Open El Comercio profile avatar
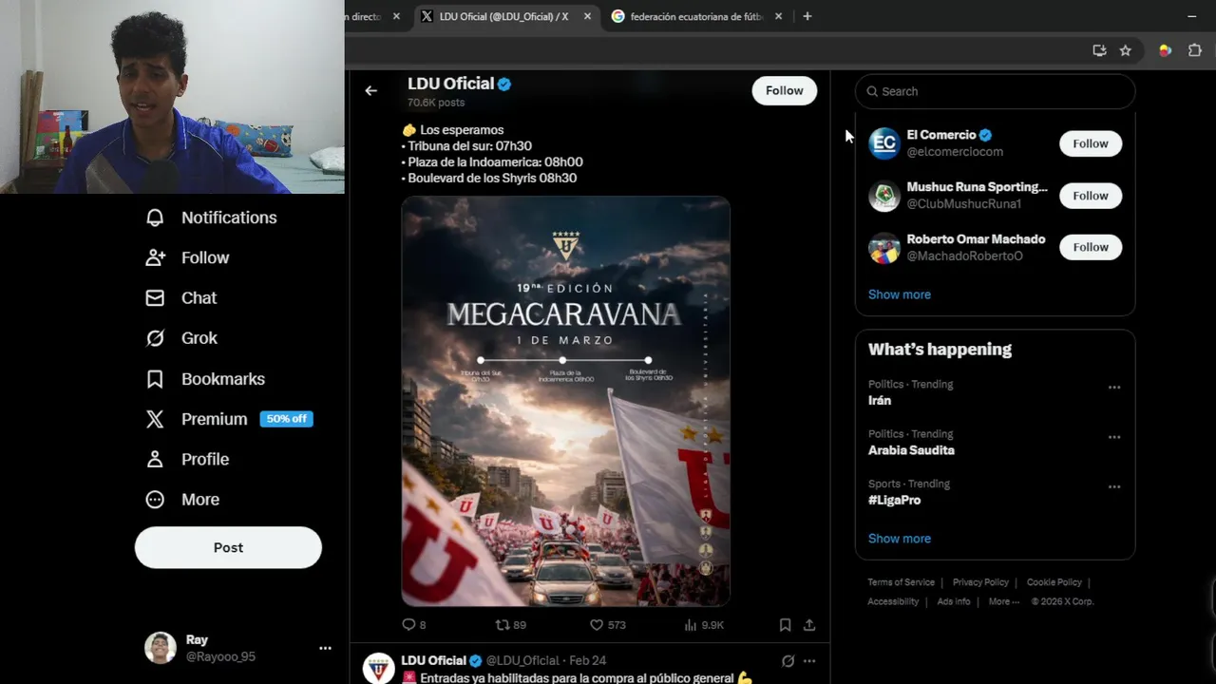 click(884, 143)
